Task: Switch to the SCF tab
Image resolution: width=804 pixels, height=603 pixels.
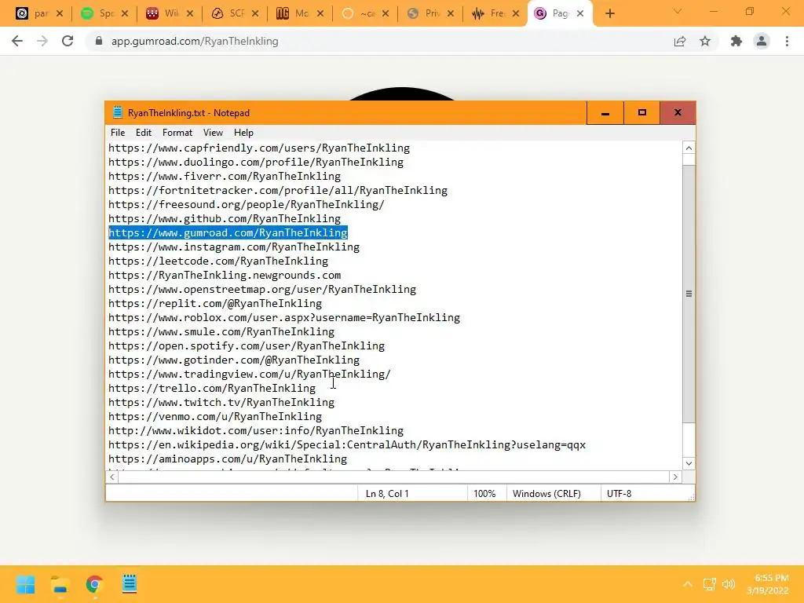Action: click(235, 14)
